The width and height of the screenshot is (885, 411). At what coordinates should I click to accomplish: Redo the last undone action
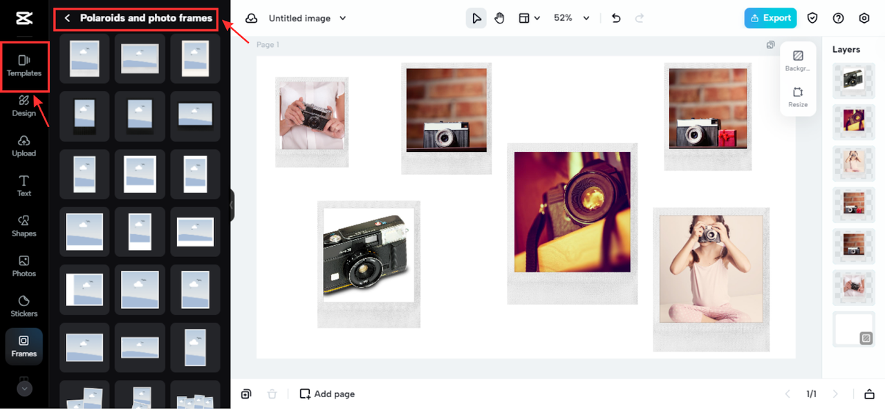click(x=640, y=19)
